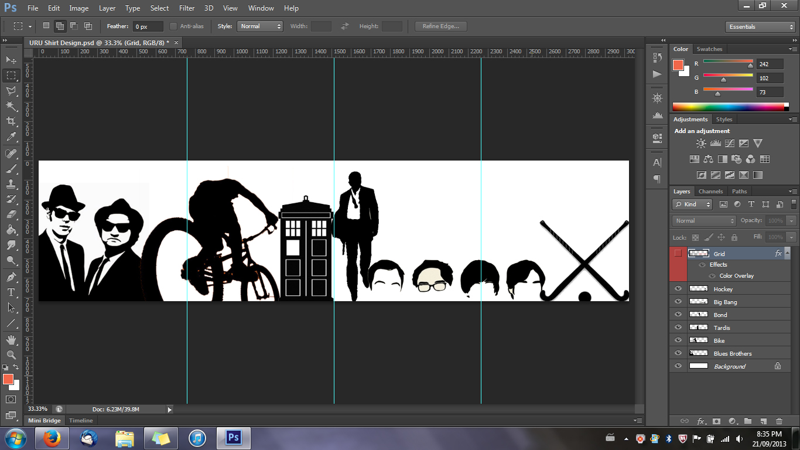Click the Delete layer trash icon
Viewport: 800px width, 450px height.
[x=779, y=421]
